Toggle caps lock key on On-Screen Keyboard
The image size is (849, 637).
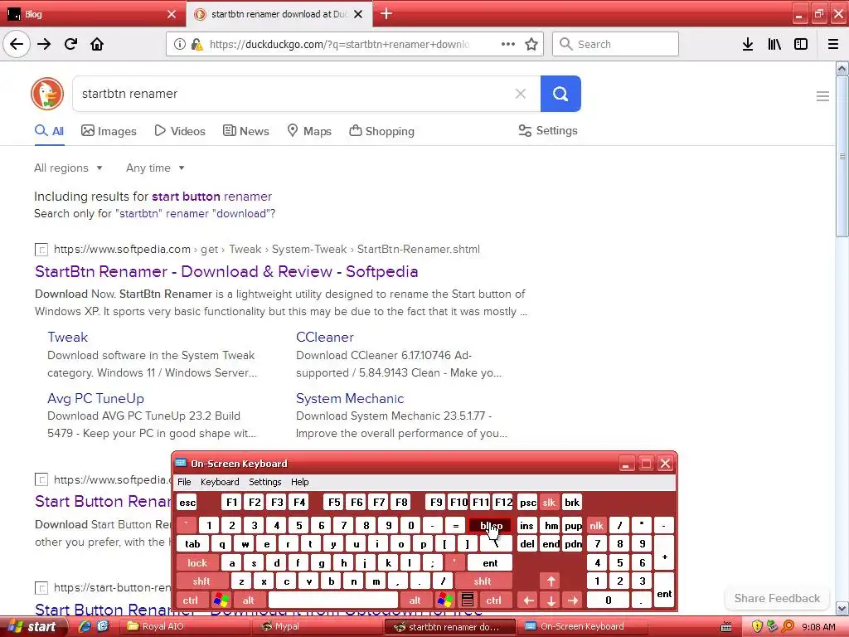[197, 563]
